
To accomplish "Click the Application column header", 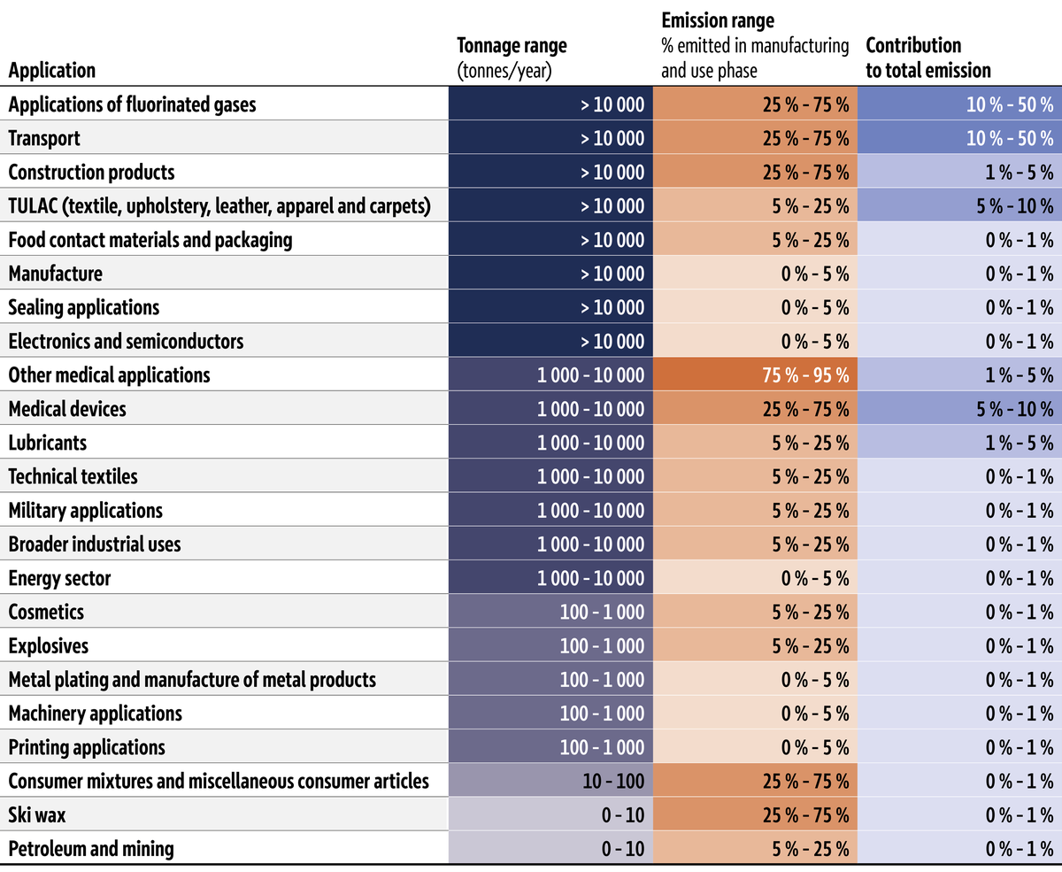I will tap(52, 70).
